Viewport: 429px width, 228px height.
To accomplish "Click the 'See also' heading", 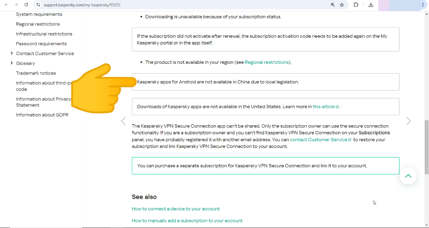I will click(144, 197).
